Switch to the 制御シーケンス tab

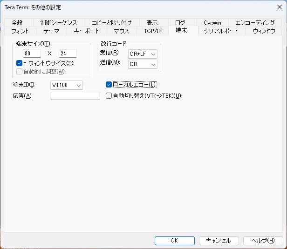coord(59,23)
